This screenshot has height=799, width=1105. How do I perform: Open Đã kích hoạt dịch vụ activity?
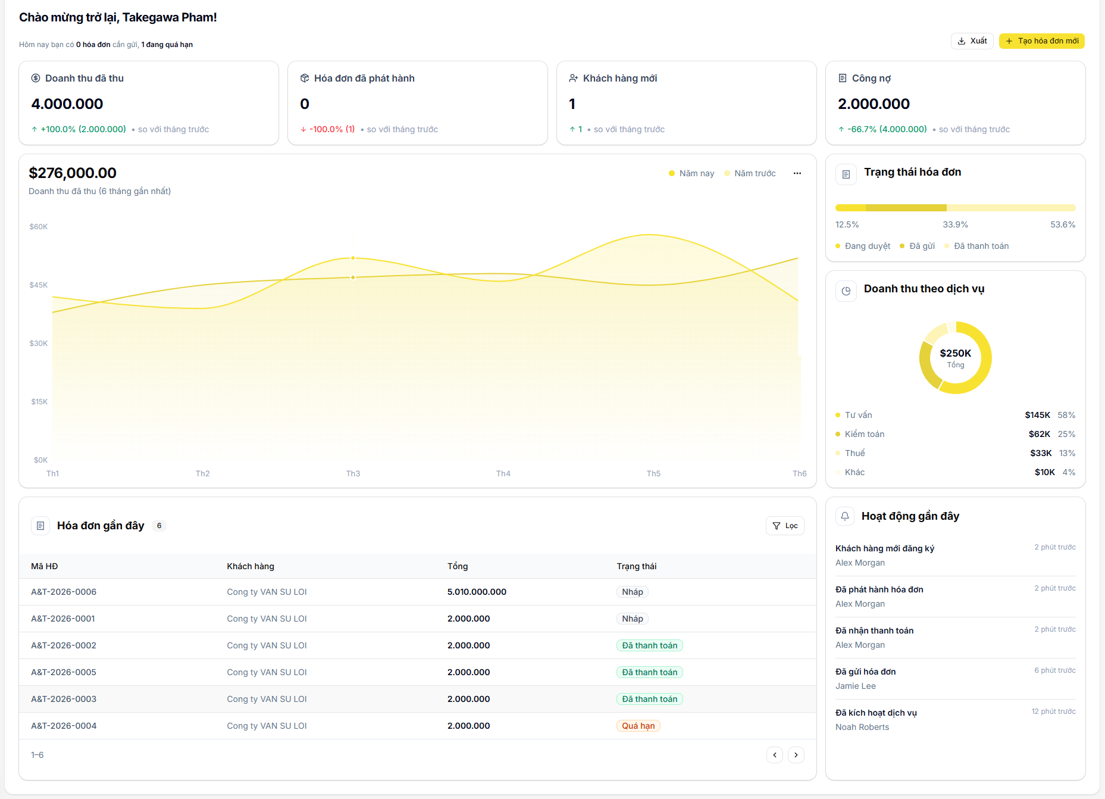[x=955, y=719]
